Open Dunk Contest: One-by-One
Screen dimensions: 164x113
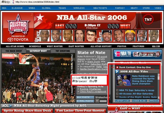[135, 67]
